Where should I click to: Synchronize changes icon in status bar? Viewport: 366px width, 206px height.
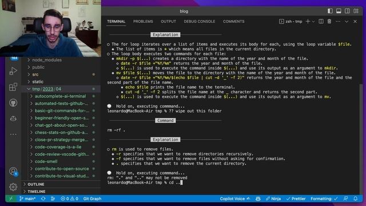click(x=43, y=199)
